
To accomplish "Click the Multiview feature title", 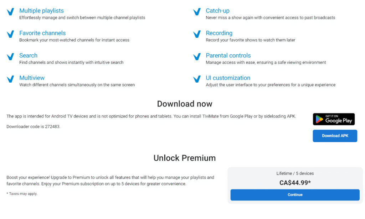I will [x=32, y=78].
